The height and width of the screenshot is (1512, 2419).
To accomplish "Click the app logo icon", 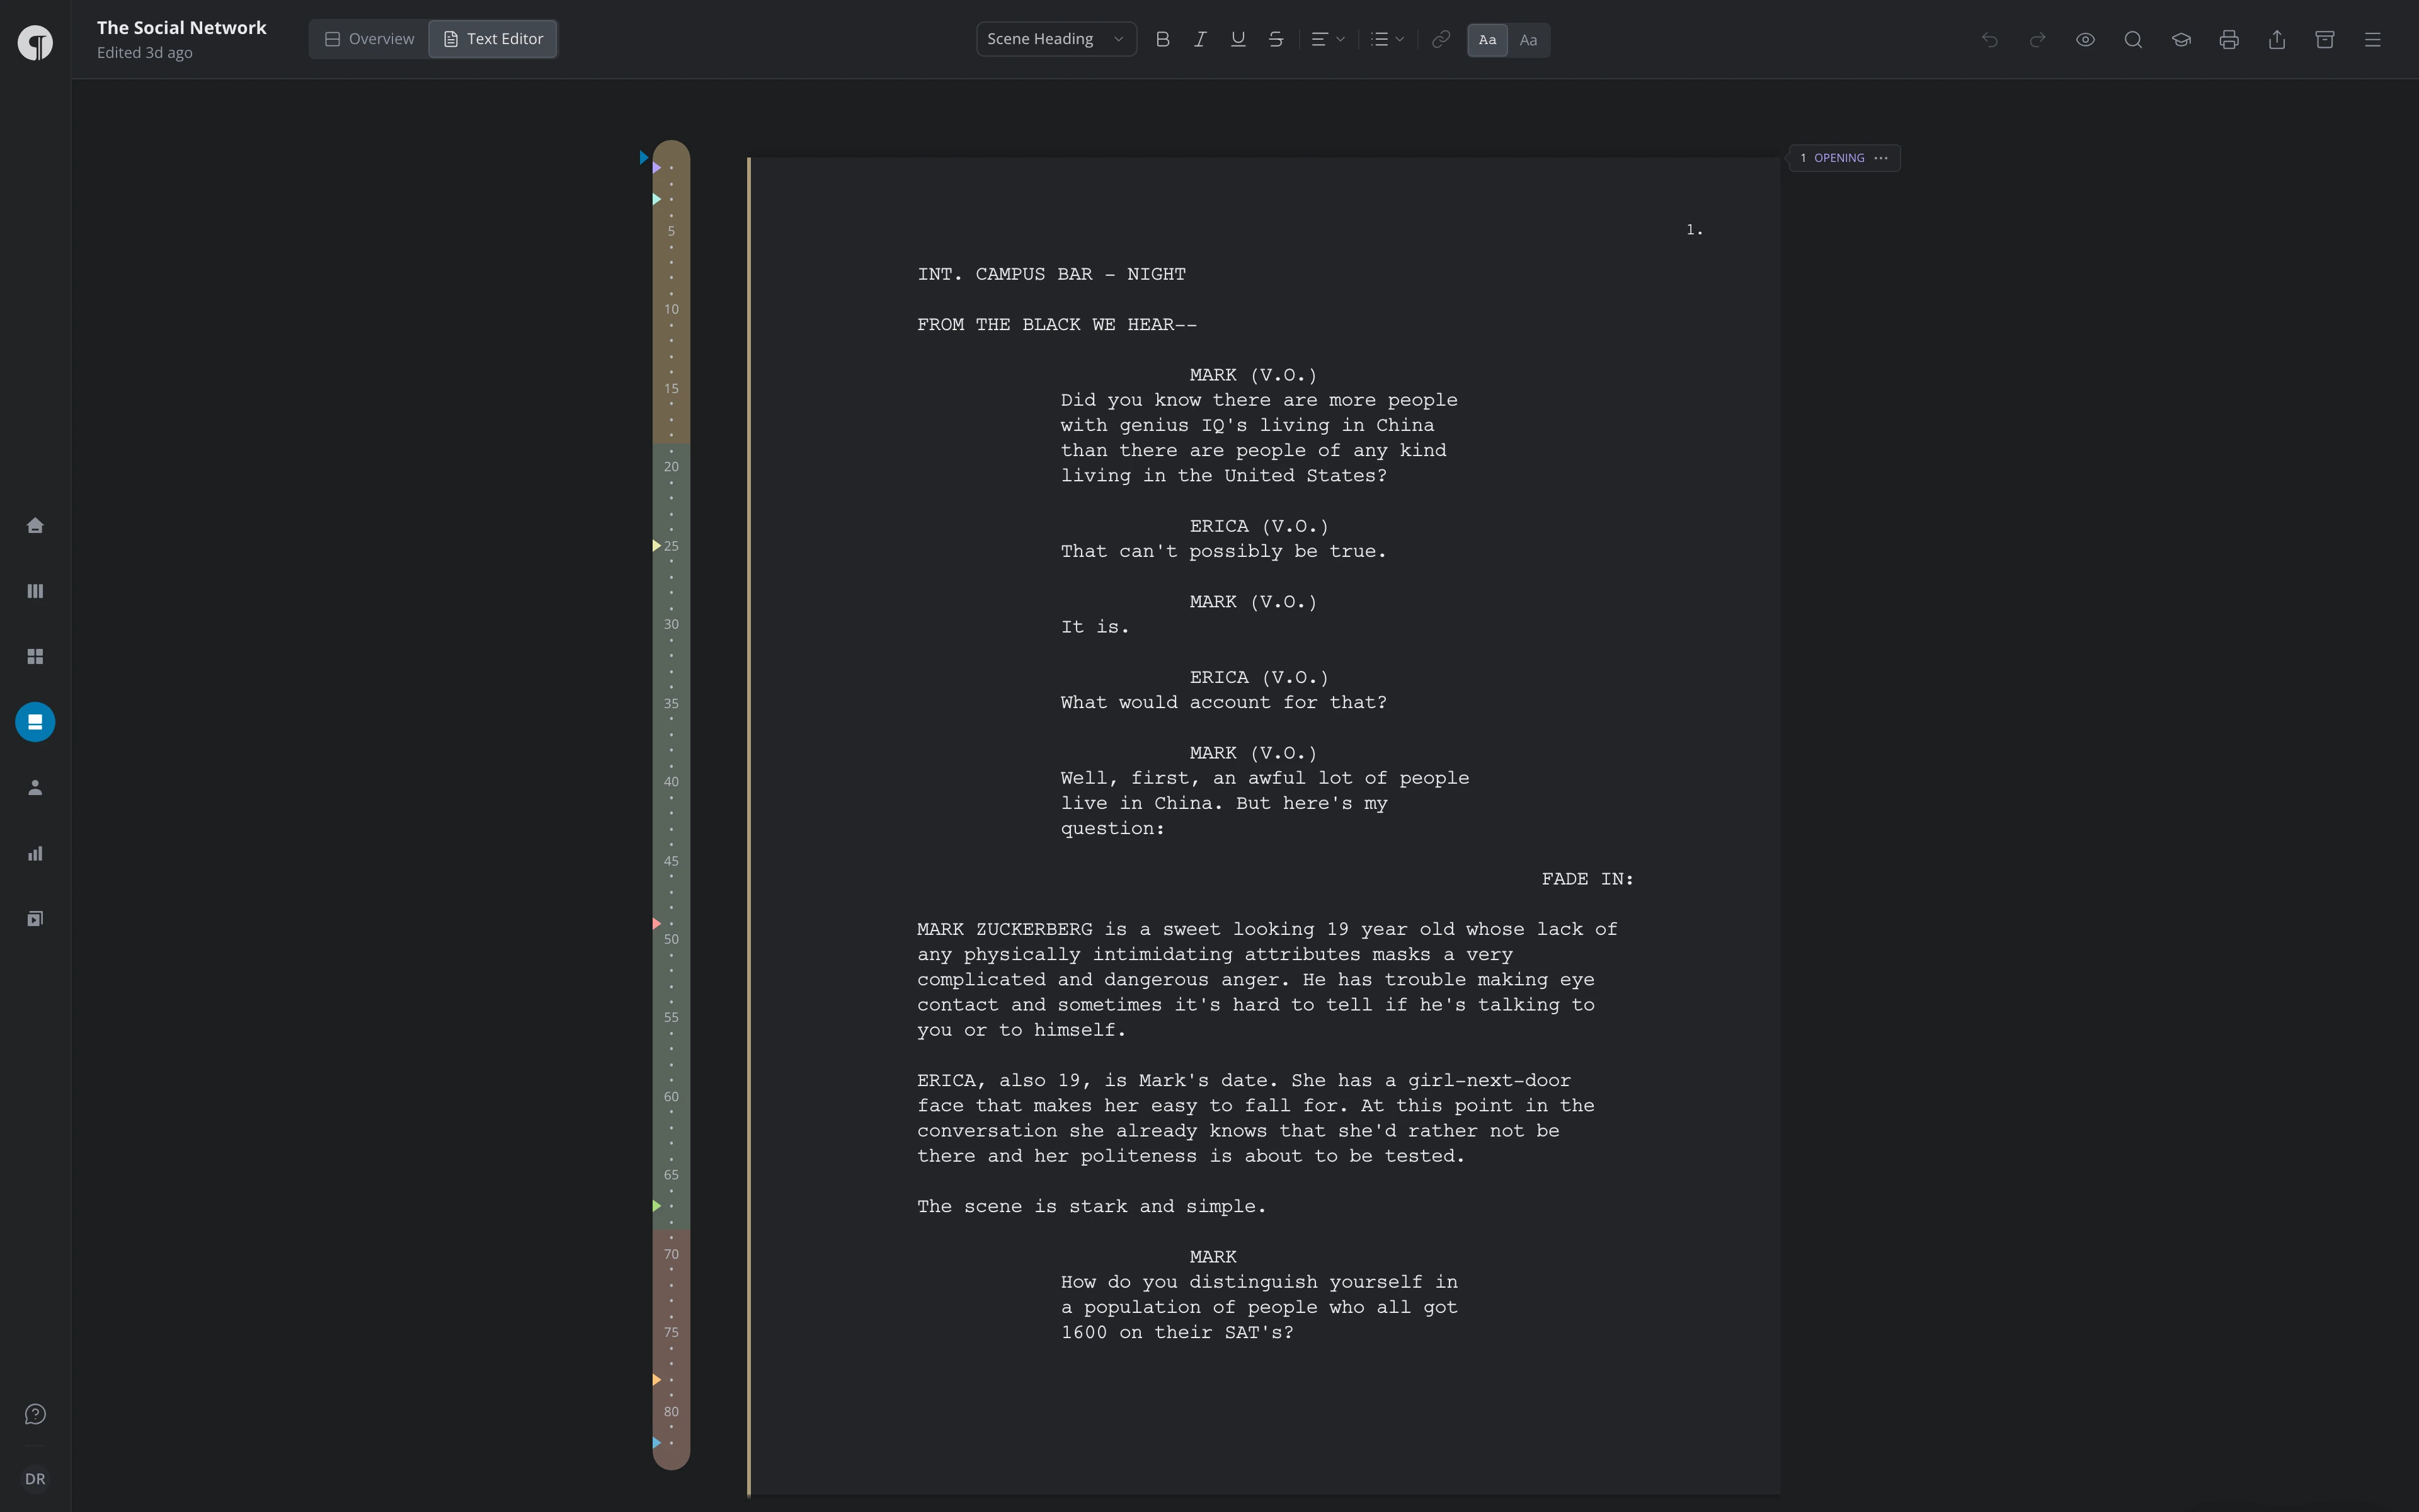I will [x=35, y=43].
